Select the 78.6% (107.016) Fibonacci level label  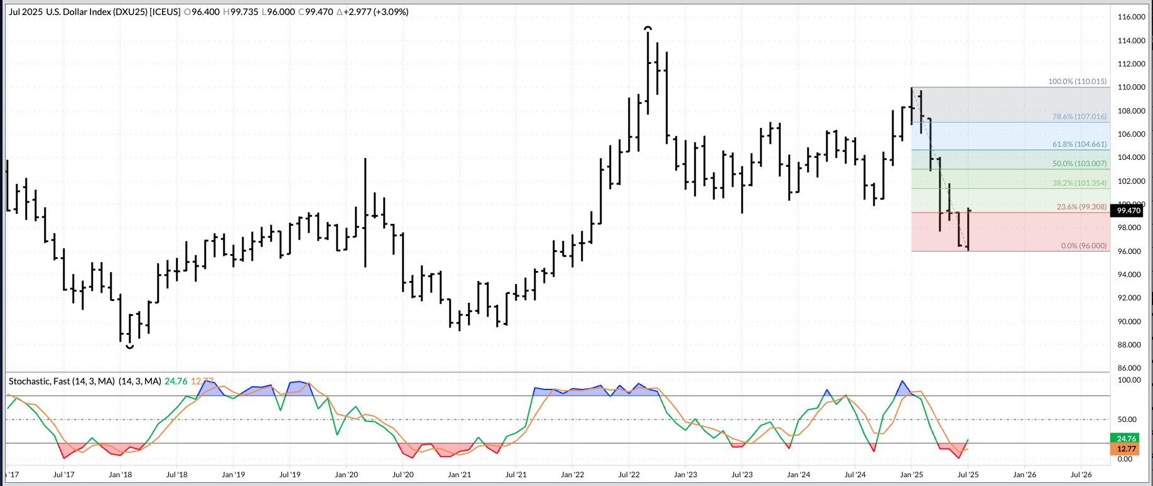tap(1079, 117)
